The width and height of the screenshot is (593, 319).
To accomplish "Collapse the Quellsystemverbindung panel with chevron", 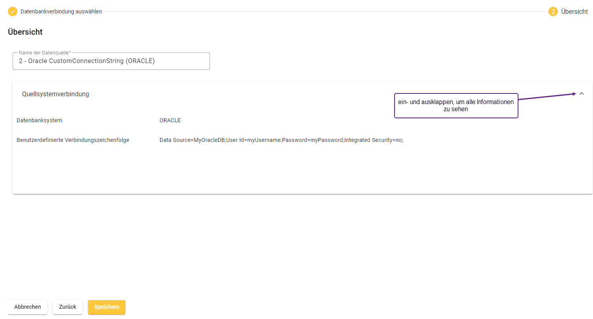I will (x=581, y=94).
